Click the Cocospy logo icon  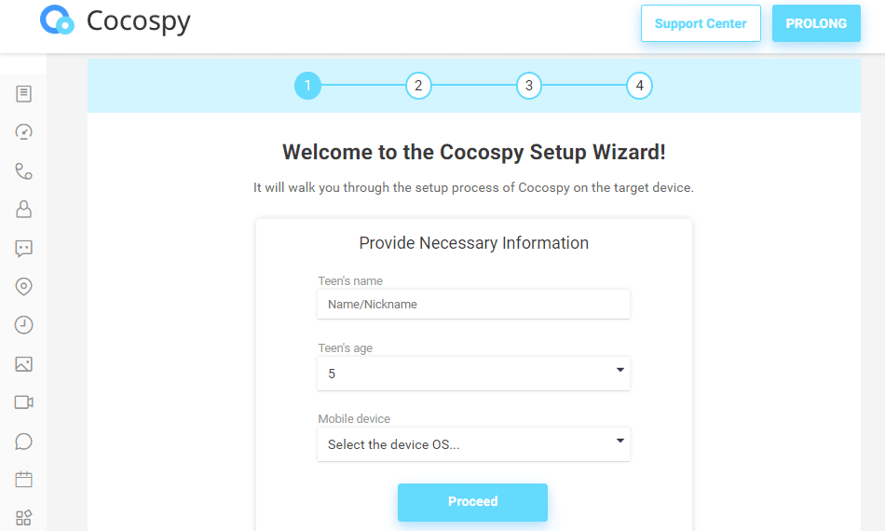tap(57, 20)
